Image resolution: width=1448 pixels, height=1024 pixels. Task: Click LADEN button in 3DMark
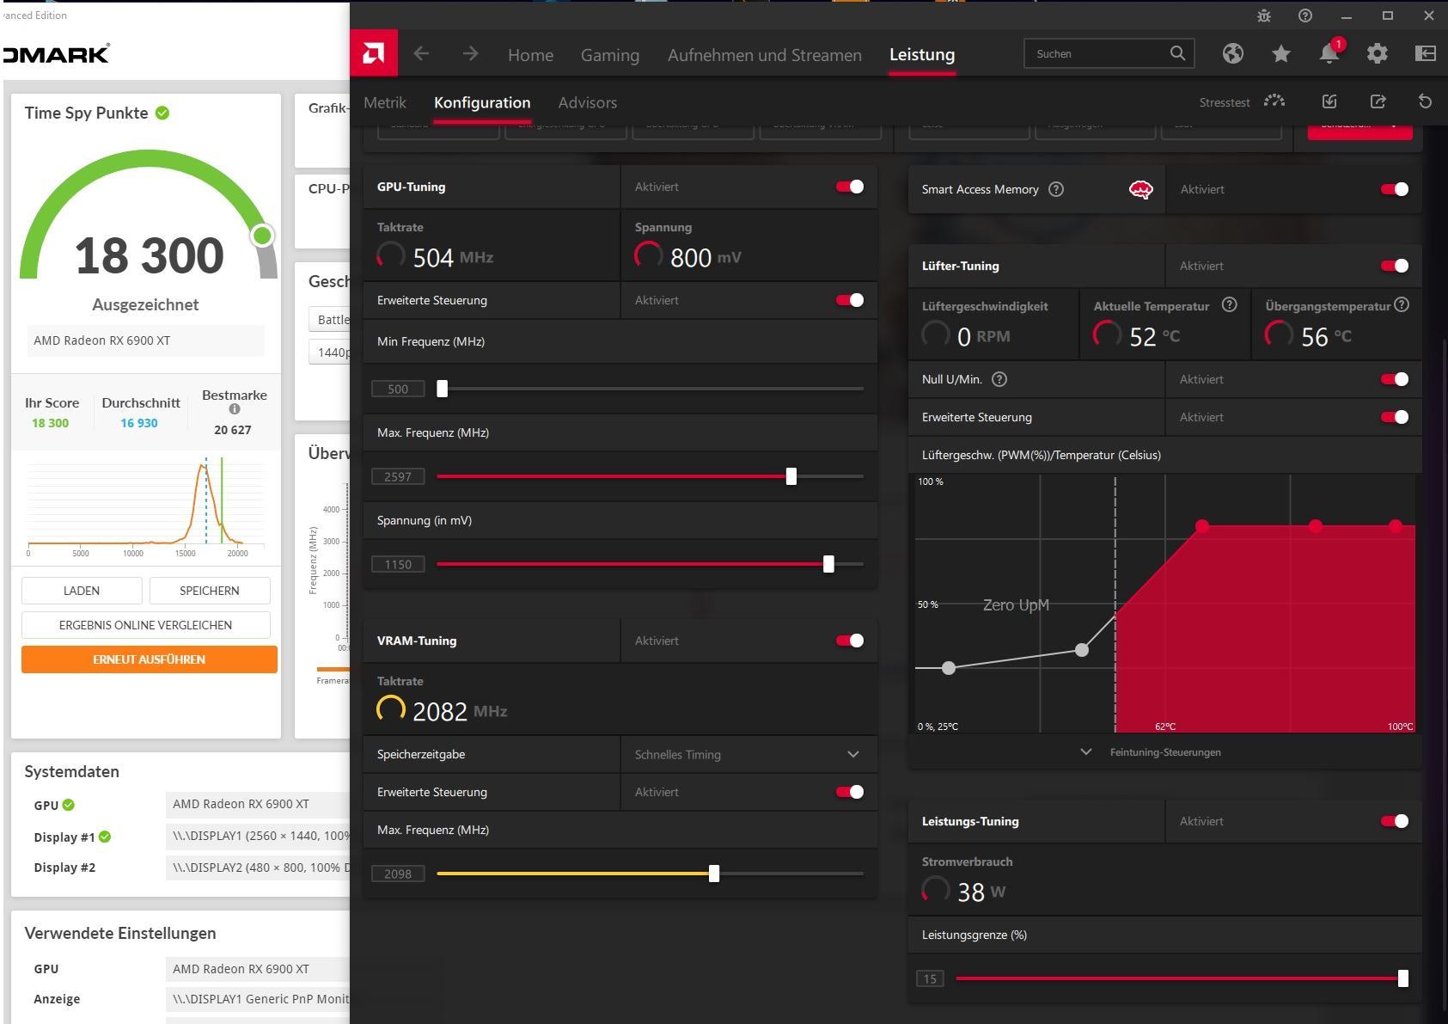coord(82,591)
